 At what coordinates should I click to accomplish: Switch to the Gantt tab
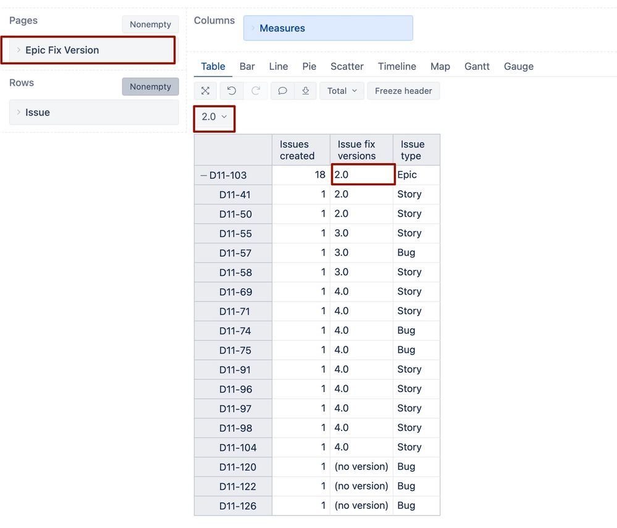click(477, 67)
